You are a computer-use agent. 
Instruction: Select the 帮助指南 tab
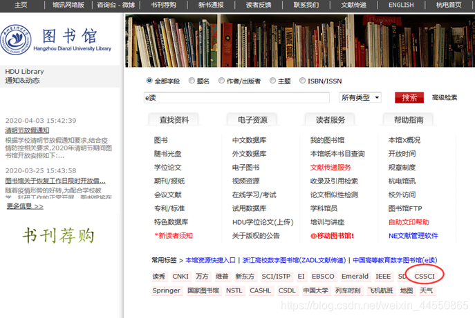[x=409, y=120]
